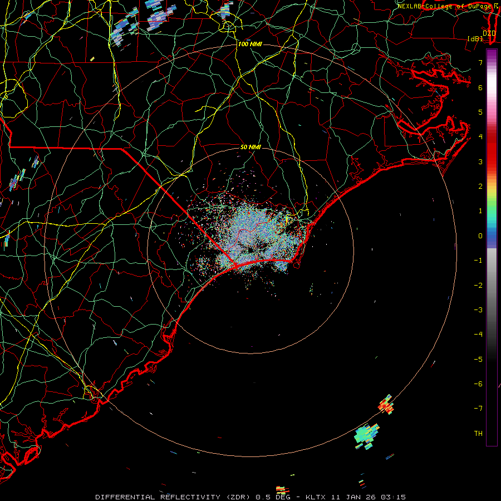The height and width of the screenshot is (501, 501).
Task: Click the DZD product label
Action: pyautogui.click(x=489, y=33)
